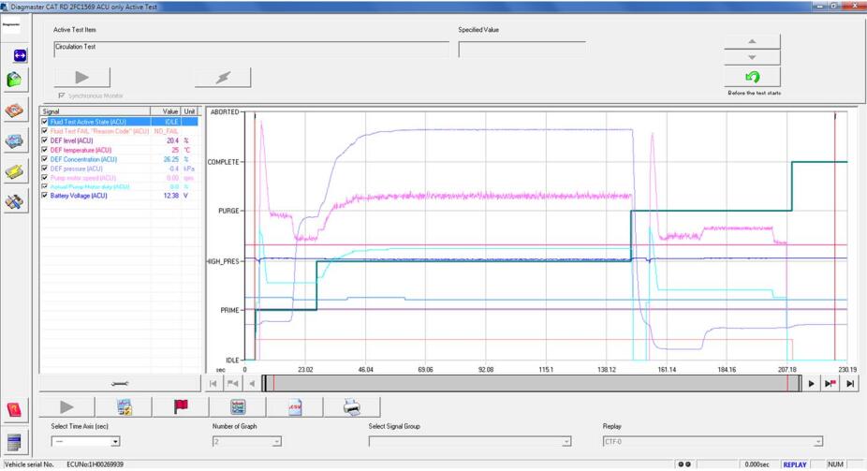Click the calculator sidebar icon
This screenshot has width=867, height=471.
tap(14, 442)
